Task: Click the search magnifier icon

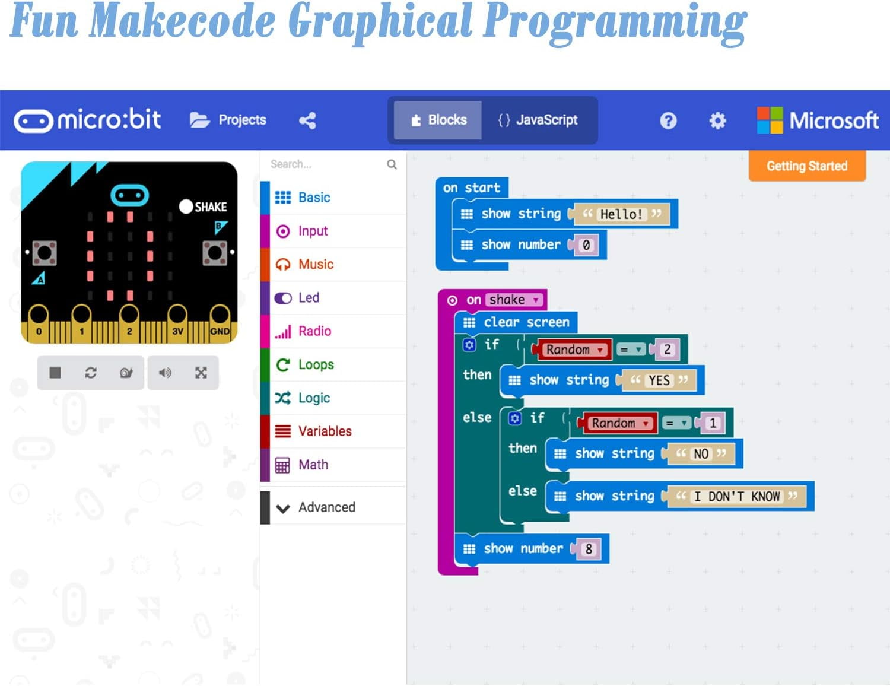Action: pos(392,164)
